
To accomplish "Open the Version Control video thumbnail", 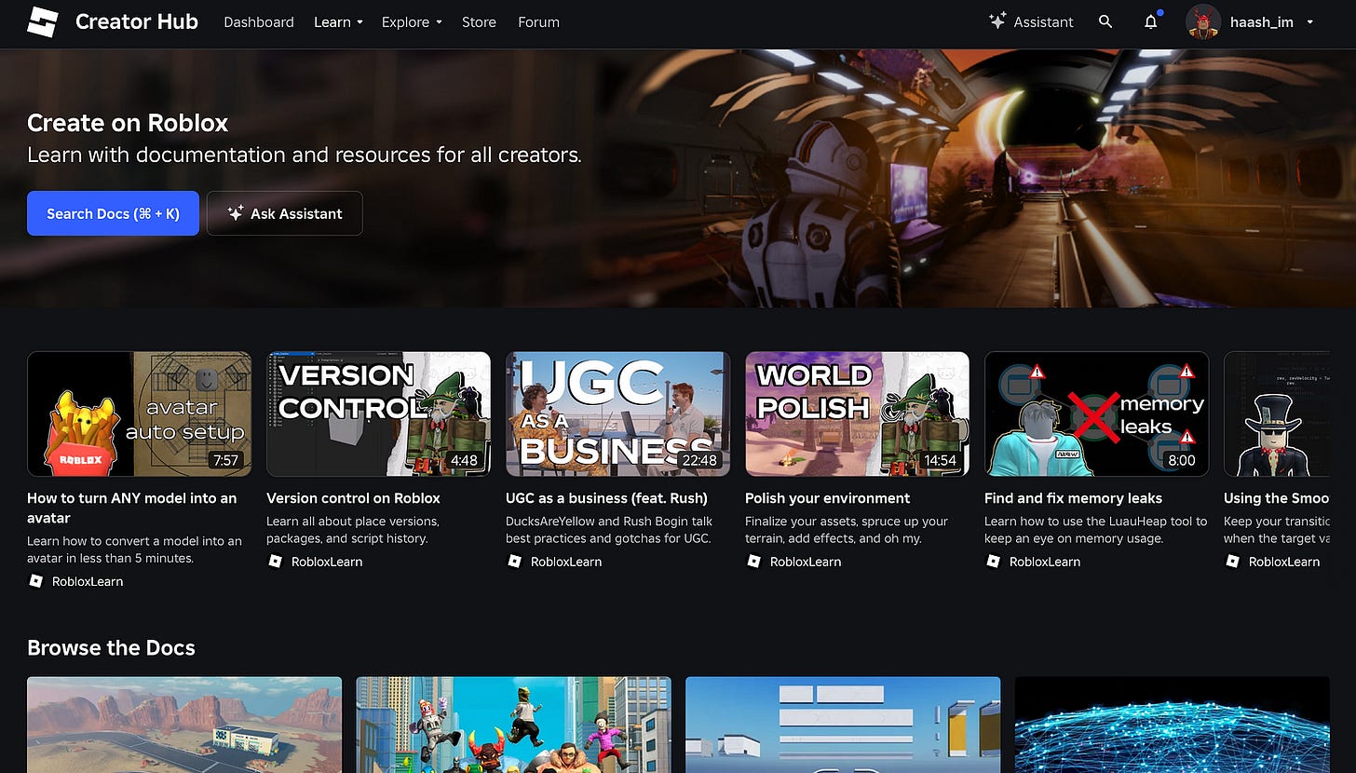I will coord(378,414).
